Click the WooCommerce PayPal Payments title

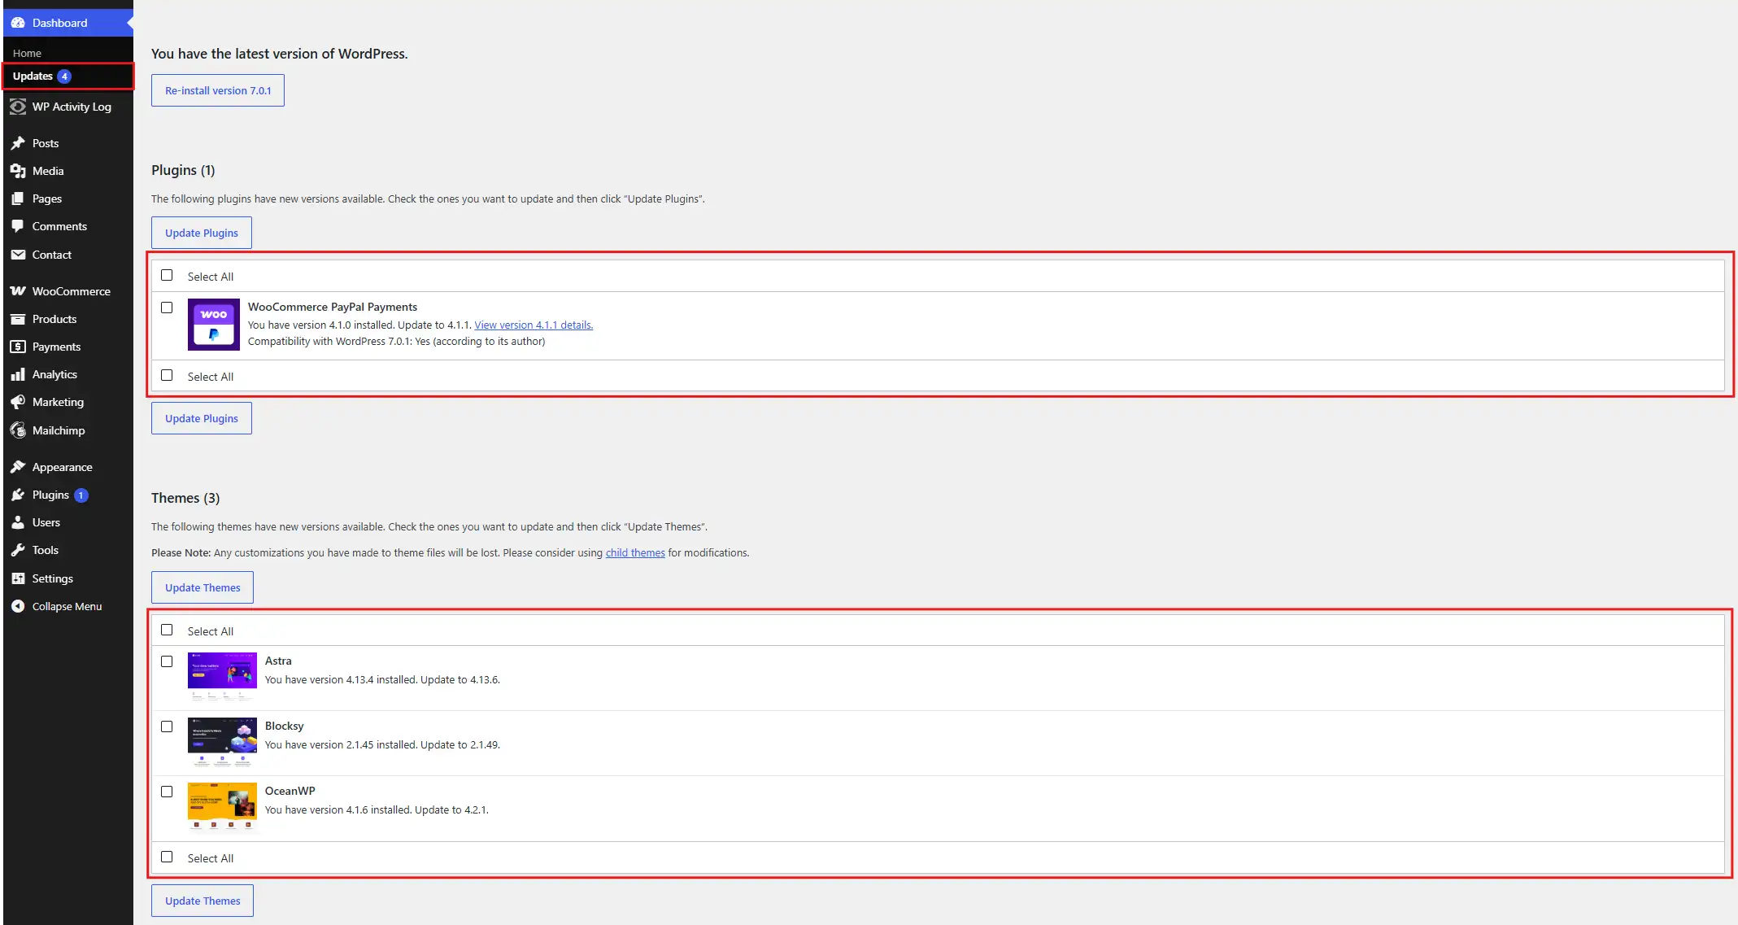pos(333,307)
